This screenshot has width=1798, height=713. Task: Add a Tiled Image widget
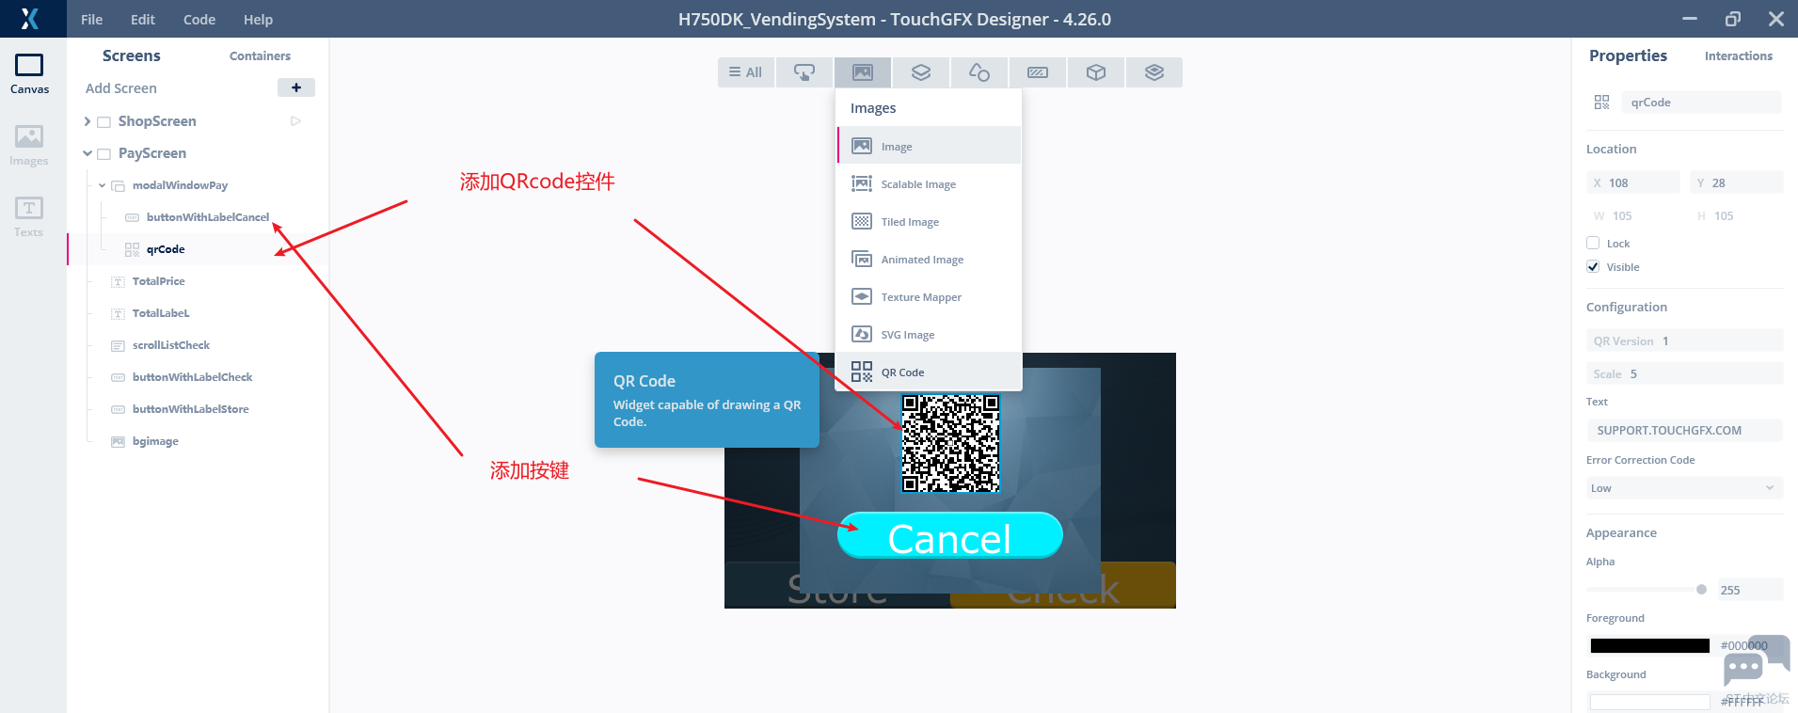point(929,221)
